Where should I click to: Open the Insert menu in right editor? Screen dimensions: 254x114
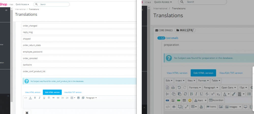pos(180,80)
